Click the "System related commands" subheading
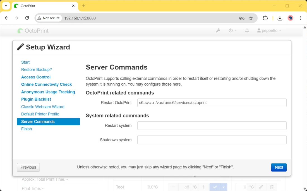The width and height of the screenshot is (307, 191). point(117,116)
